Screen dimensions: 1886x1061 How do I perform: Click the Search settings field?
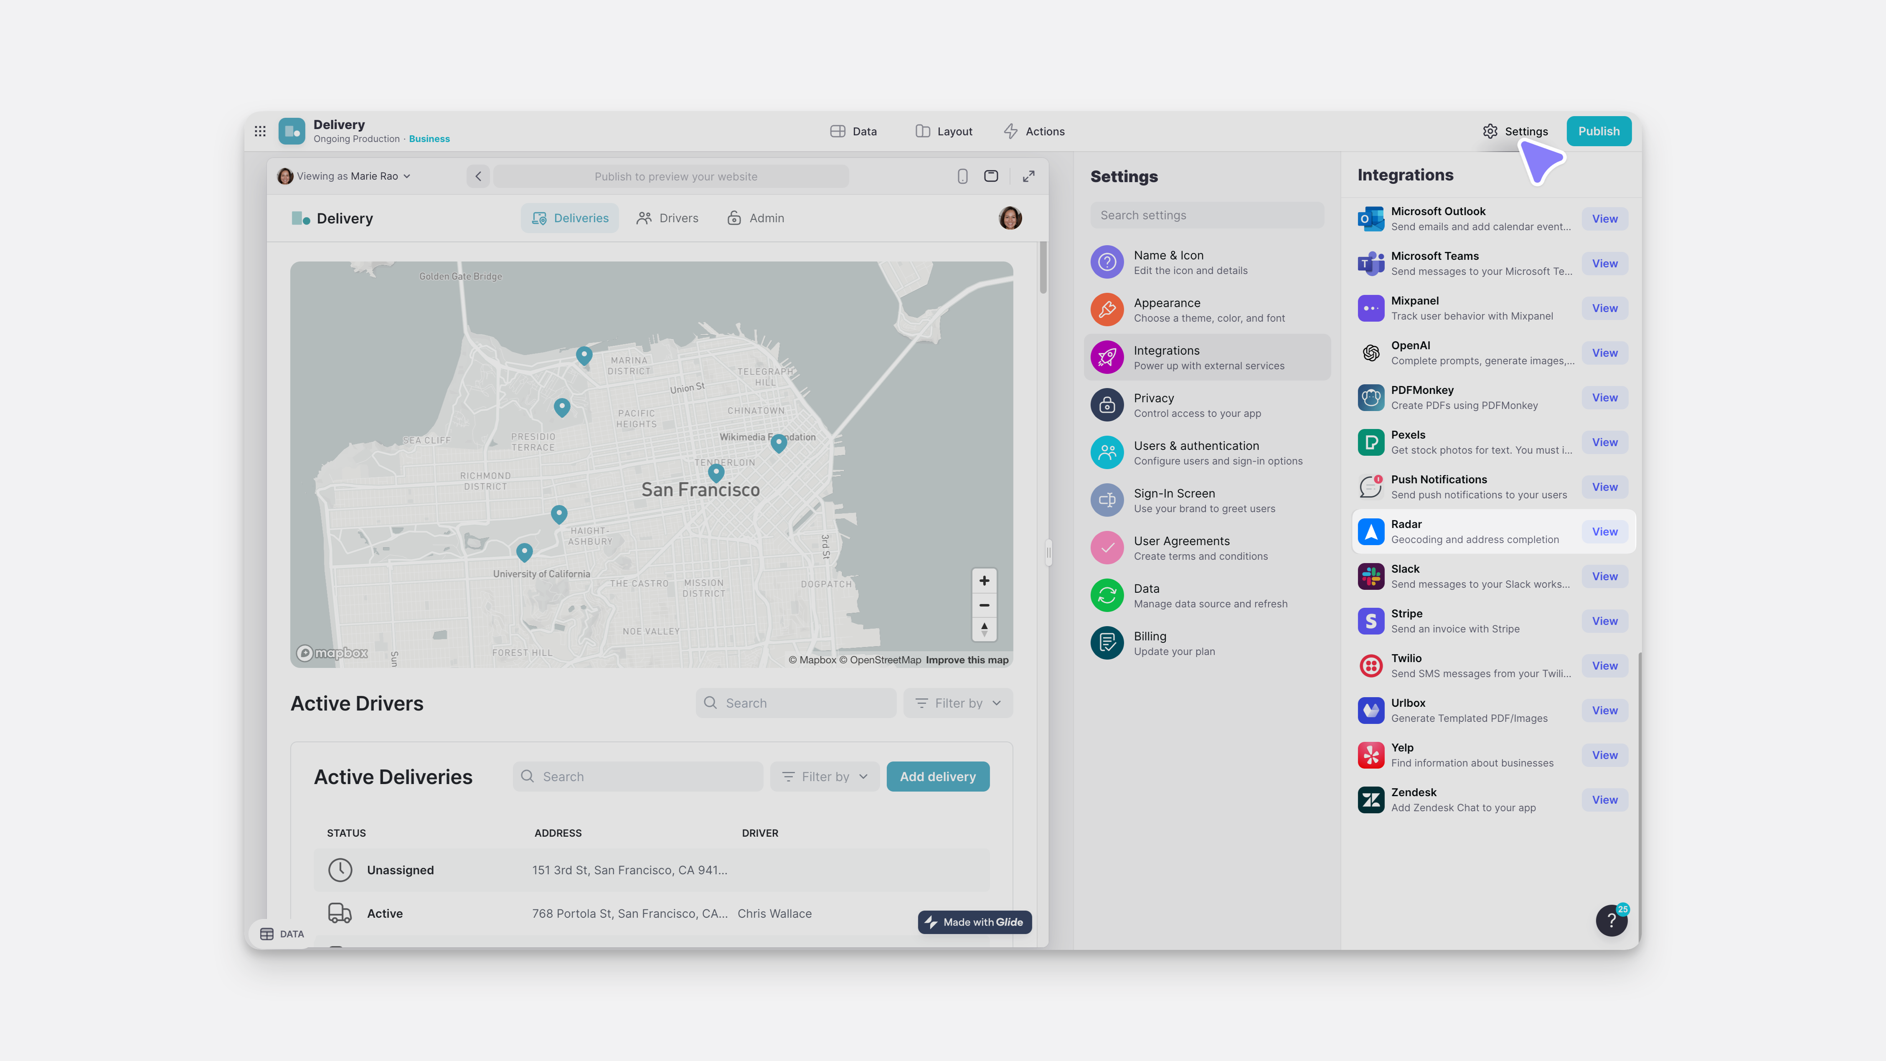point(1206,215)
